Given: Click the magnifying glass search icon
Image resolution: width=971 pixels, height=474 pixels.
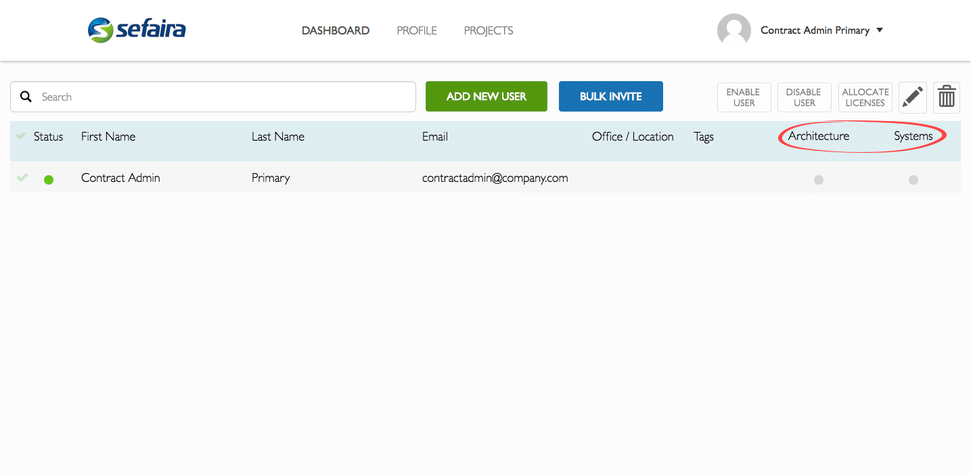Looking at the screenshot, I should 26,97.
